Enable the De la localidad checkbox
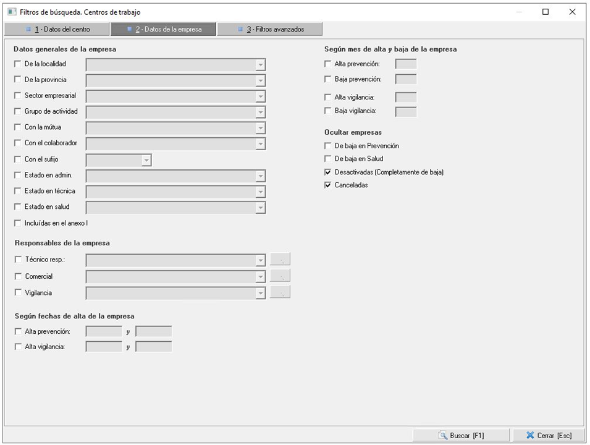 point(18,64)
